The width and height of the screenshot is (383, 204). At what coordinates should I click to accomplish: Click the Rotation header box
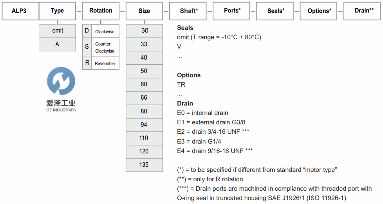click(x=101, y=11)
